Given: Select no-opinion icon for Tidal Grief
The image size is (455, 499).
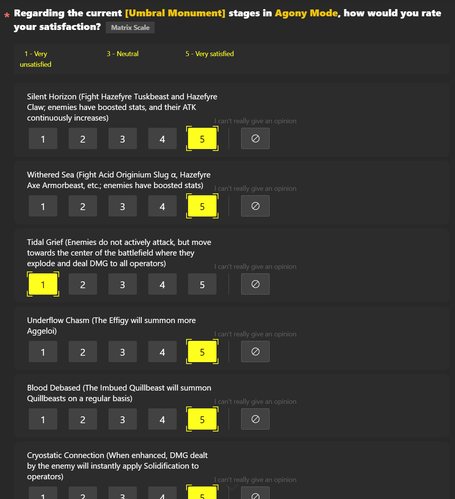Looking at the screenshot, I should click(x=255, y=284).
